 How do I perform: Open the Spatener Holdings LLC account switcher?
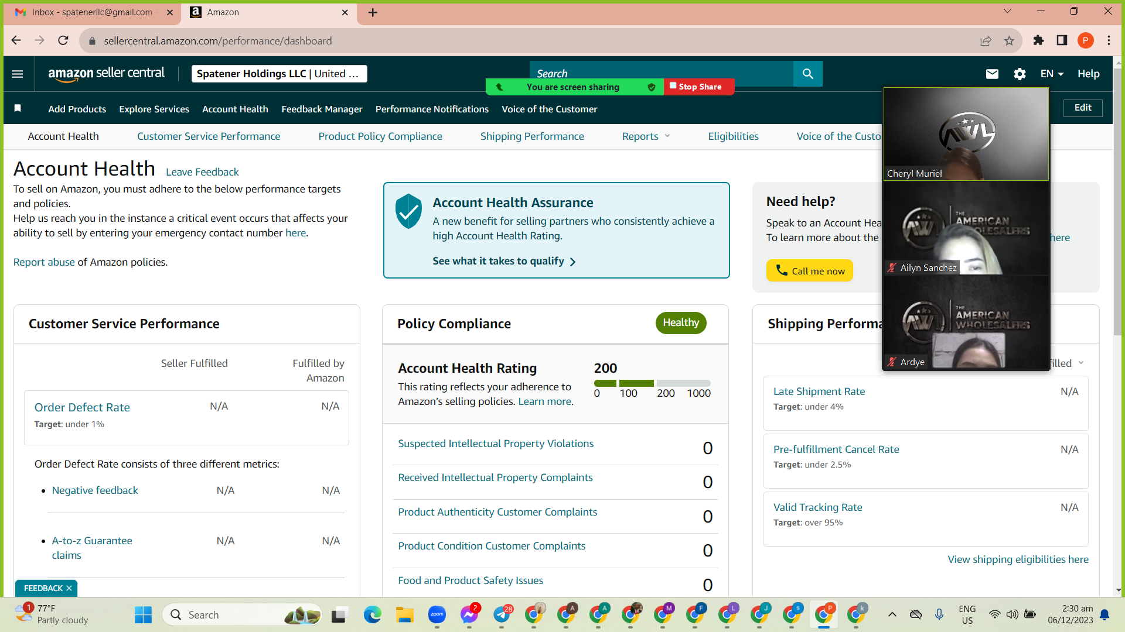[279, 74]
